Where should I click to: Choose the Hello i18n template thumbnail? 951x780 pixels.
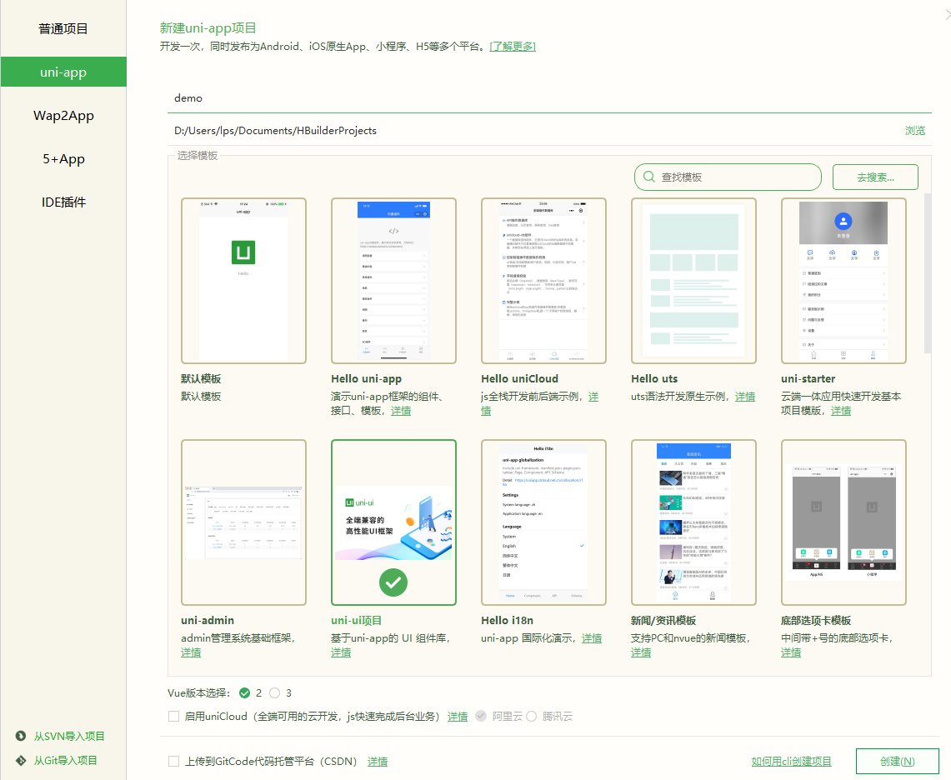543,522
